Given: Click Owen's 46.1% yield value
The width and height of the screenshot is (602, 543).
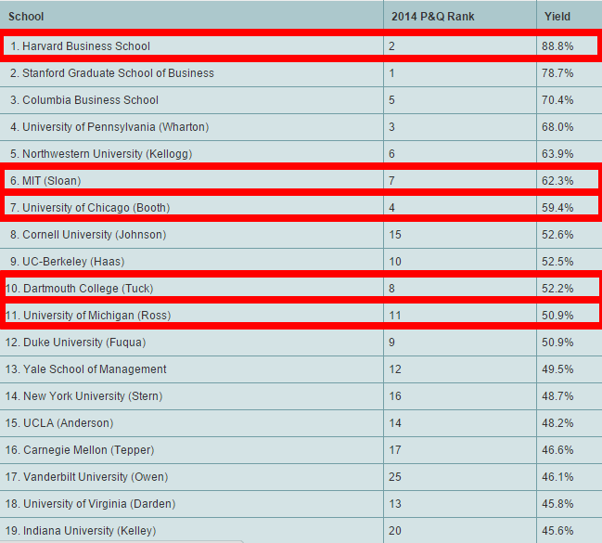Looking at the screenshot, I should point(557,476).
